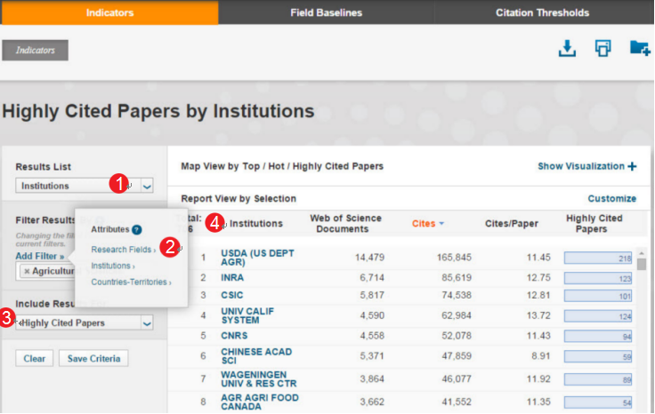
Task: Click the 14,479 documents value
Action: (369, 258)
